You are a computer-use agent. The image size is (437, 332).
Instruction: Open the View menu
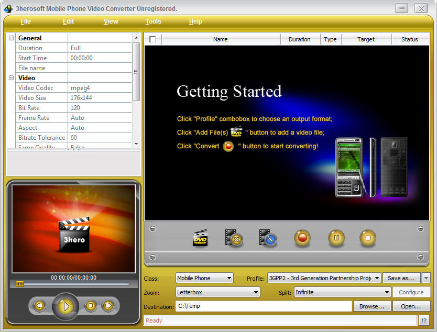[x=111, y=21]
